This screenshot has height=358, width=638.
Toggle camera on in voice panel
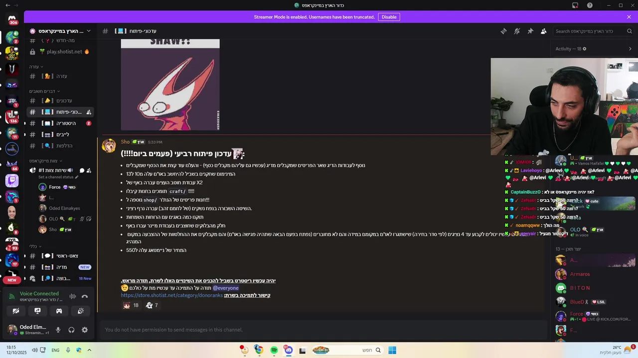coord(16,311)
